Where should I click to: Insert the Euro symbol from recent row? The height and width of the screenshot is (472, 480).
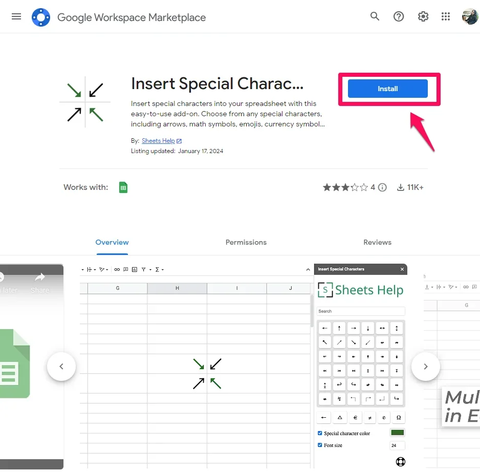[355, 418]
